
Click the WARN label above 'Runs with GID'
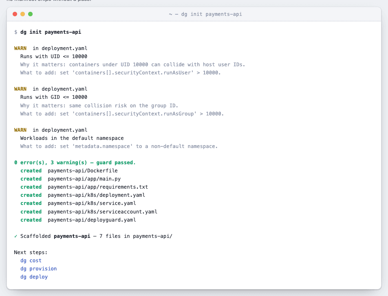[20, 89]
